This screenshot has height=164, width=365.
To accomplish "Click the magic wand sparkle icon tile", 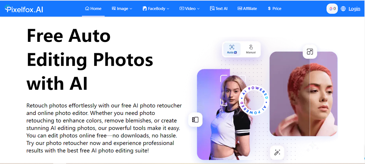I will pyautogui.click(x=277, y=152).
